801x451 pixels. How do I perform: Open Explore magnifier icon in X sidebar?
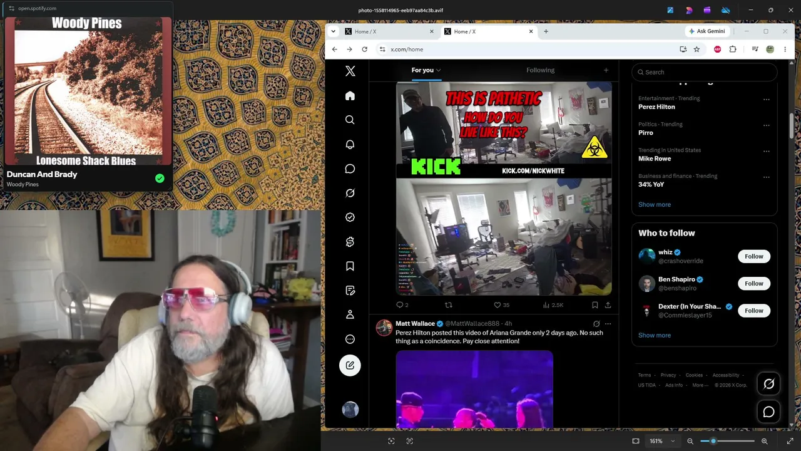[350, 120]
